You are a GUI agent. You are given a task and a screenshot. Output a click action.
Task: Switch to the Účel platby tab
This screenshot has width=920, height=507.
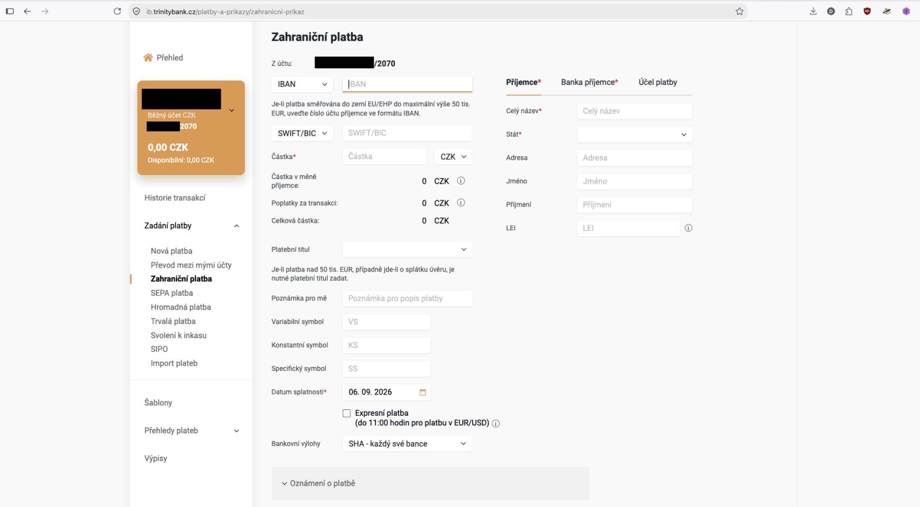[x=658, y=82]
